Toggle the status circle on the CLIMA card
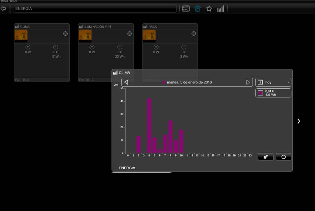 point(65,33)
